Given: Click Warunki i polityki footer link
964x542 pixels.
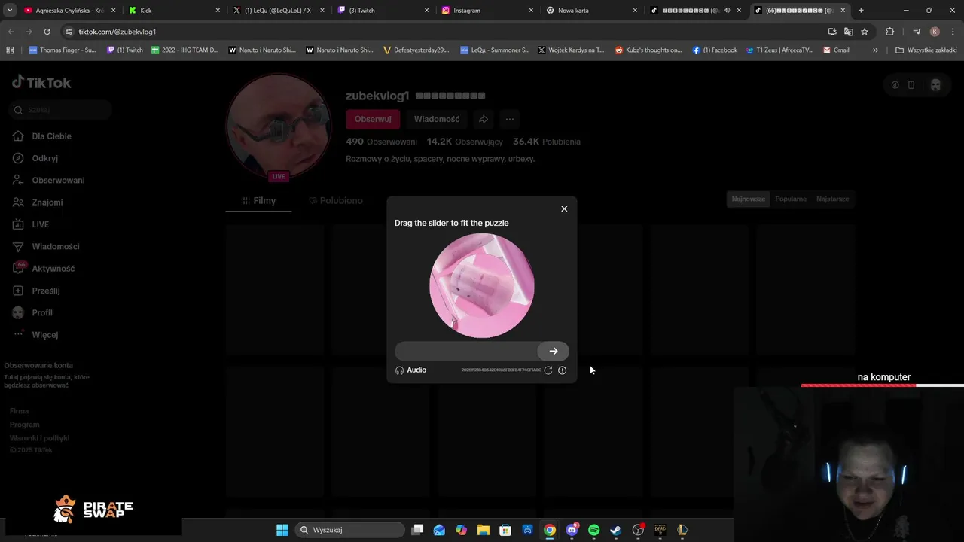Looking at the screenshot, I should pos(39,438).
